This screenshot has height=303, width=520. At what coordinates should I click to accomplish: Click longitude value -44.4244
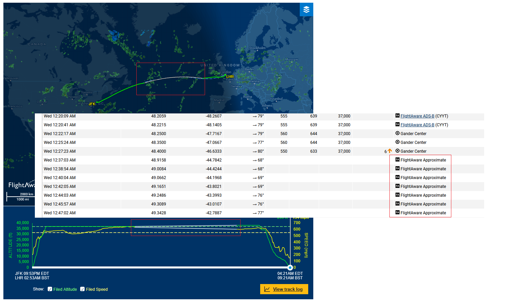(x=213, y=169)
